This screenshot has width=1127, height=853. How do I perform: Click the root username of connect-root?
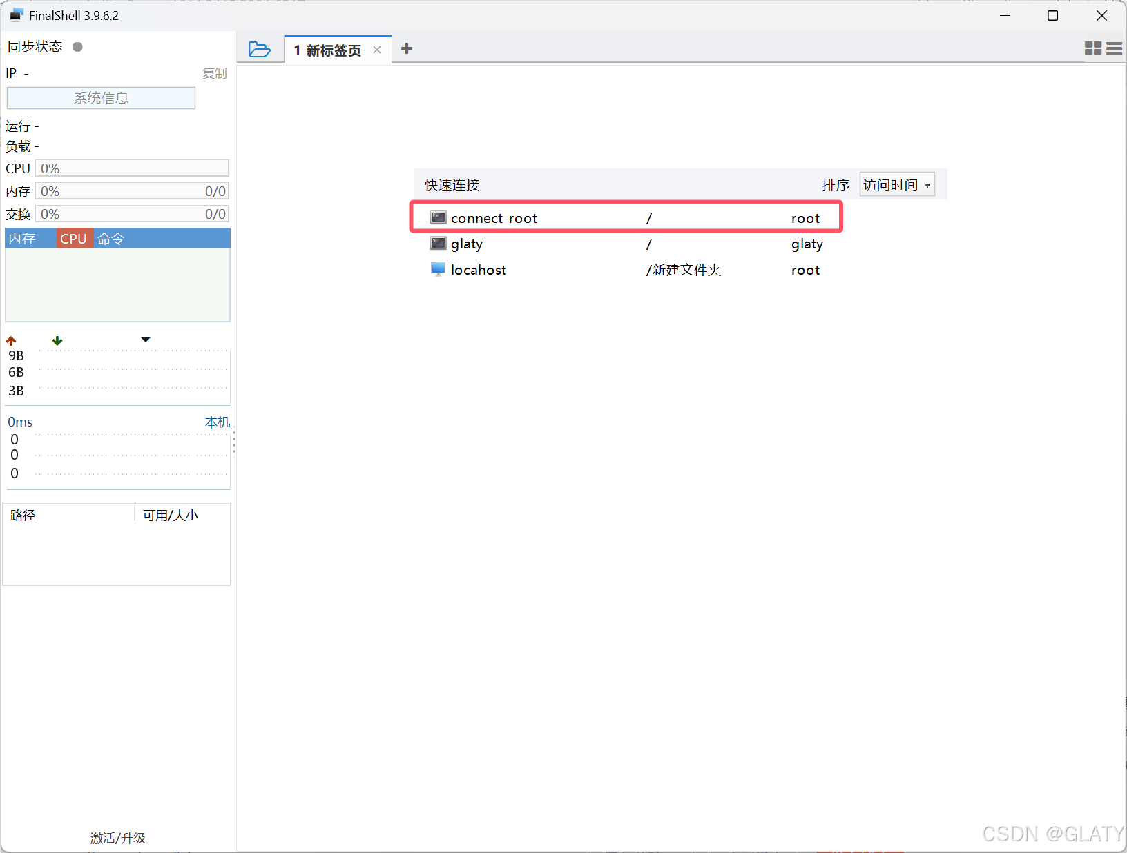pyautogui.click(x=806, y=218)
